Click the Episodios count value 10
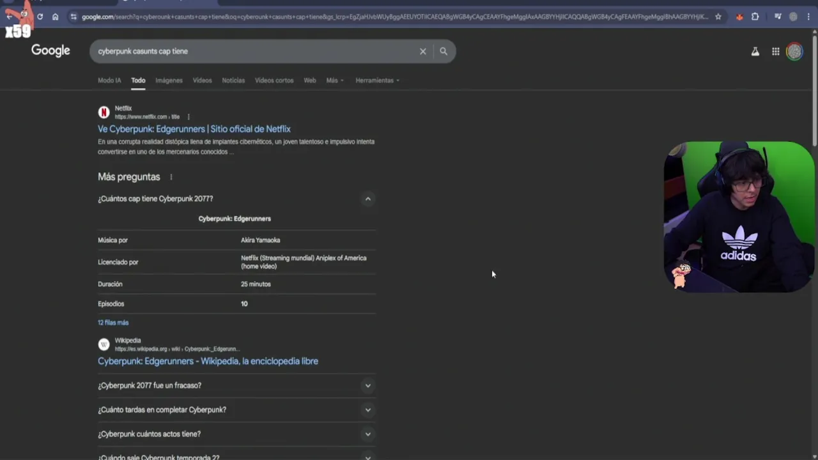 (x=244, y=304)
